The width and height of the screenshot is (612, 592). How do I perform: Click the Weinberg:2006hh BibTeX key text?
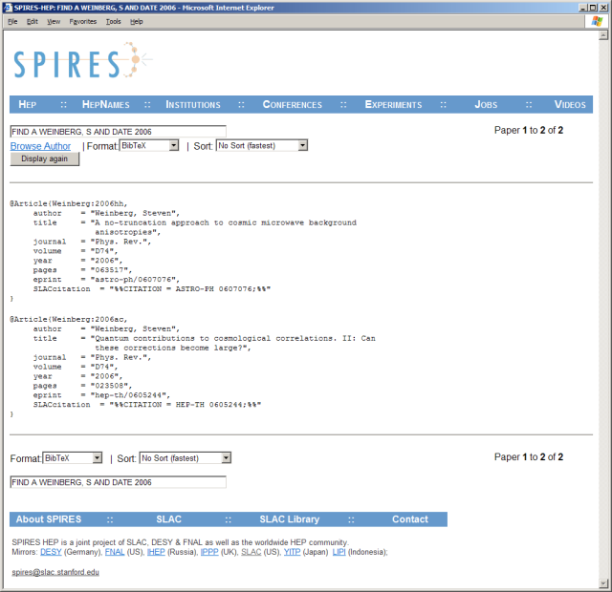point(88,203)
